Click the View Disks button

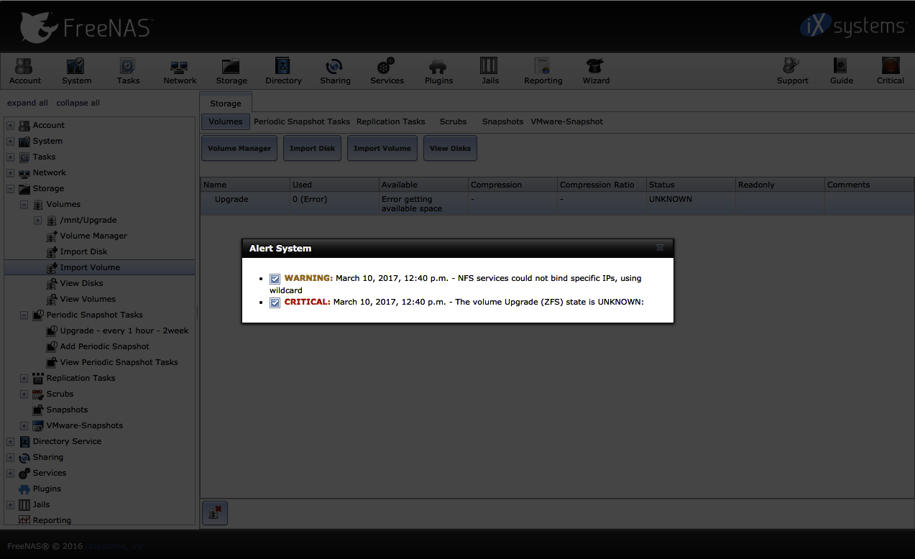click(450, 148)
